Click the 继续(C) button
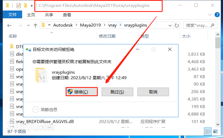The width and height of the screenshot is (223, 138). click(x=82, y=92)
